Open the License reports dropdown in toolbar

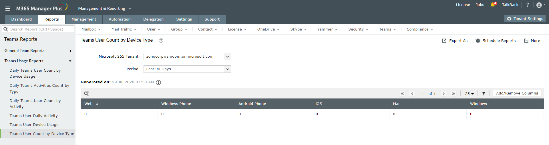pos(237,29)
